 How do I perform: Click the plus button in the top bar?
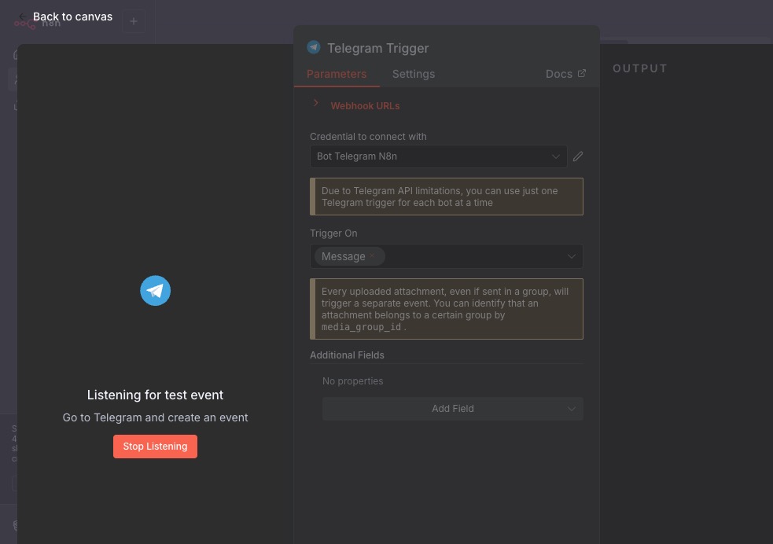click(134, 21)
